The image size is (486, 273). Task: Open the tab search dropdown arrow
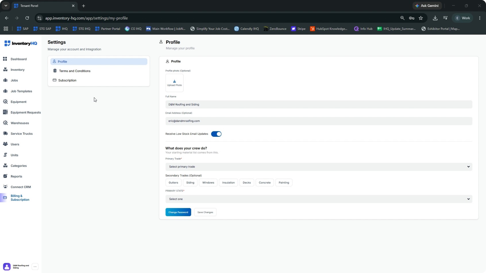(6, 6)
